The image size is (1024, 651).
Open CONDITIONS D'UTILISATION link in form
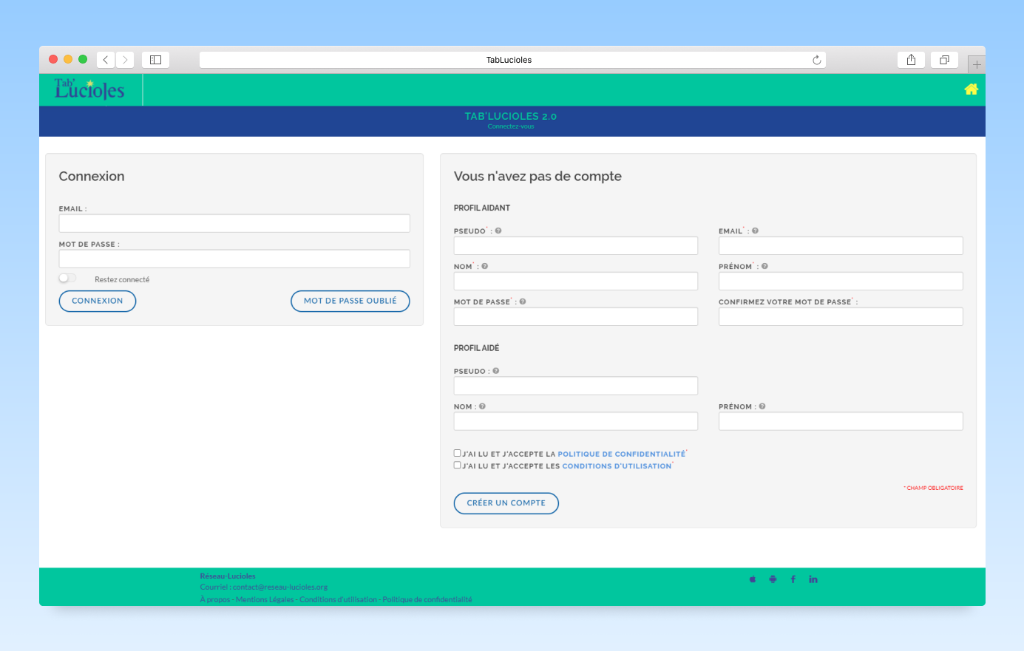pyautogui.click(x=617, y=466)
